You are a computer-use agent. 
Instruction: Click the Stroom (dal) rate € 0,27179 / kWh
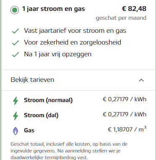pyautogui.click(x=125, y=115)
